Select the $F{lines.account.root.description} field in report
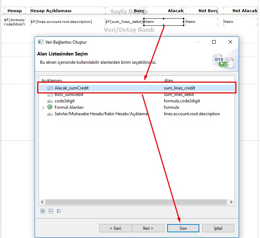260x238 pixels. pyautogui.click(x=61, y=22)
